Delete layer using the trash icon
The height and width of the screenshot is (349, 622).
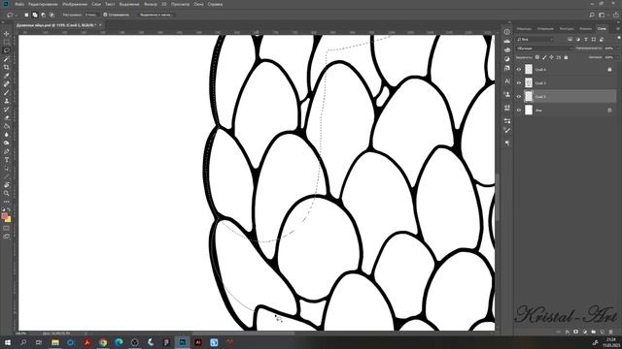pyautogui.click(x=610, y=332)
